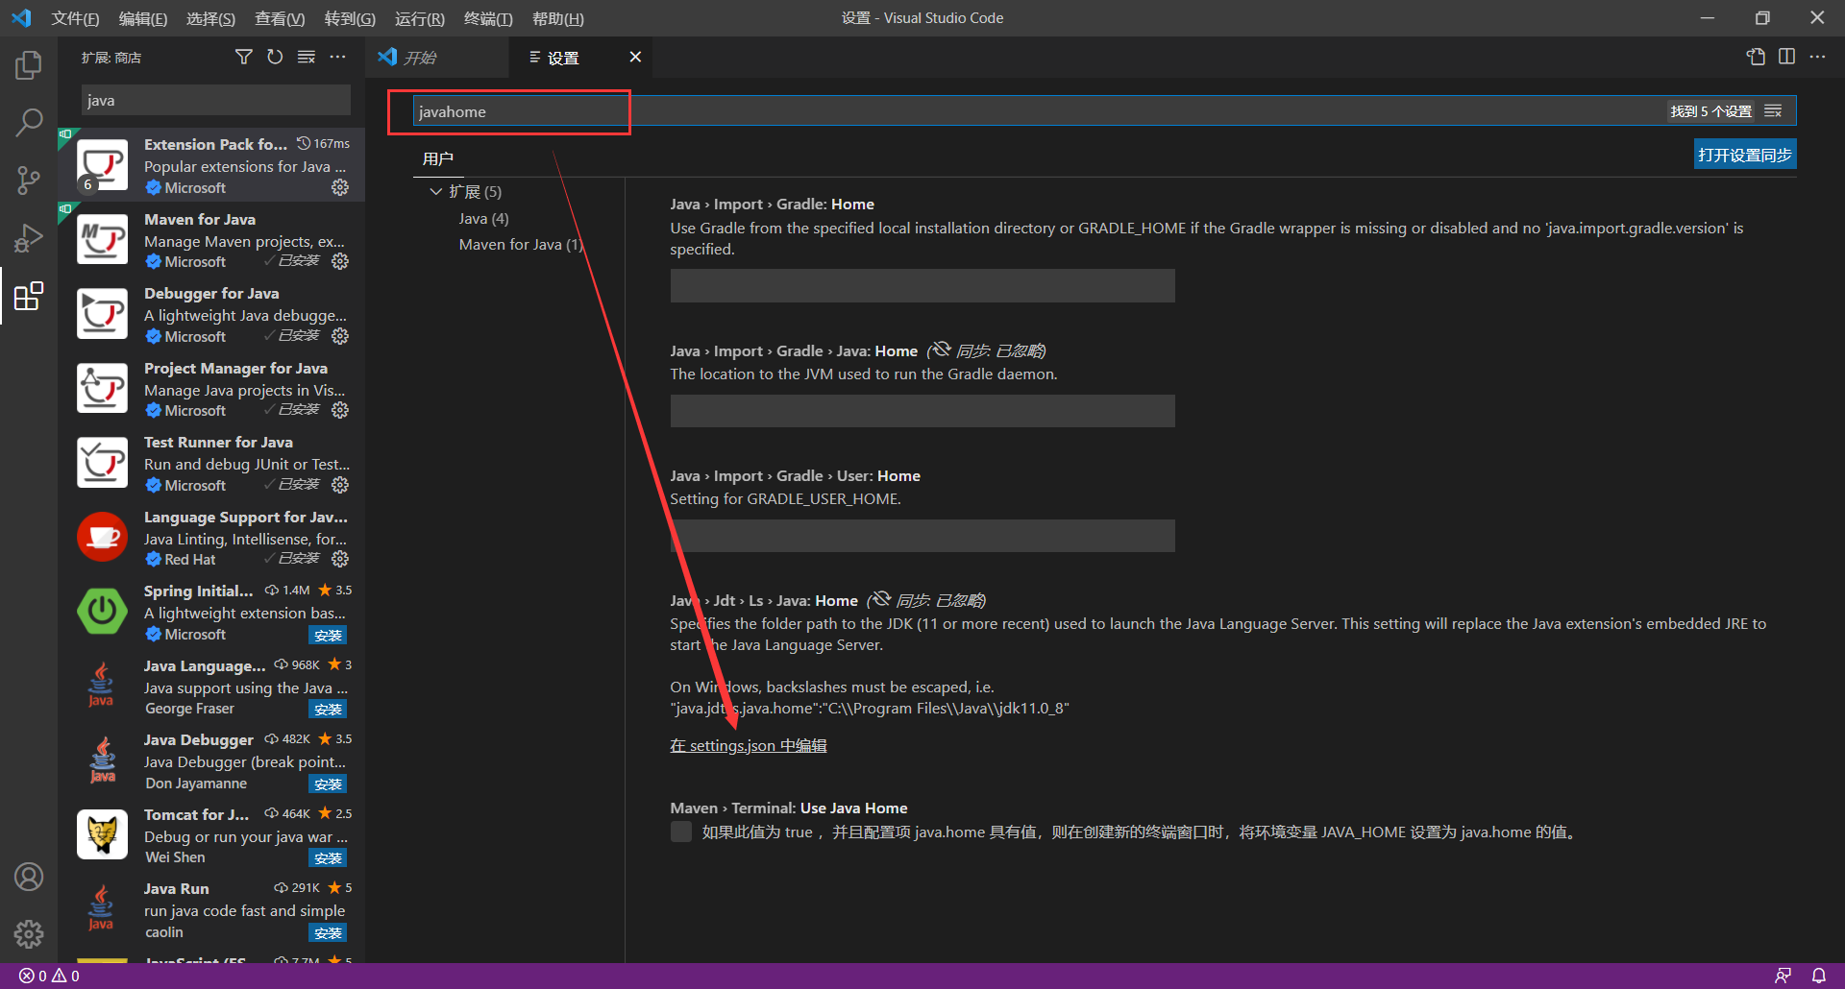Manage gear for Maven for Java
Image resolution: width=1845 pixels, height=989 pixels.
[340, 261]
